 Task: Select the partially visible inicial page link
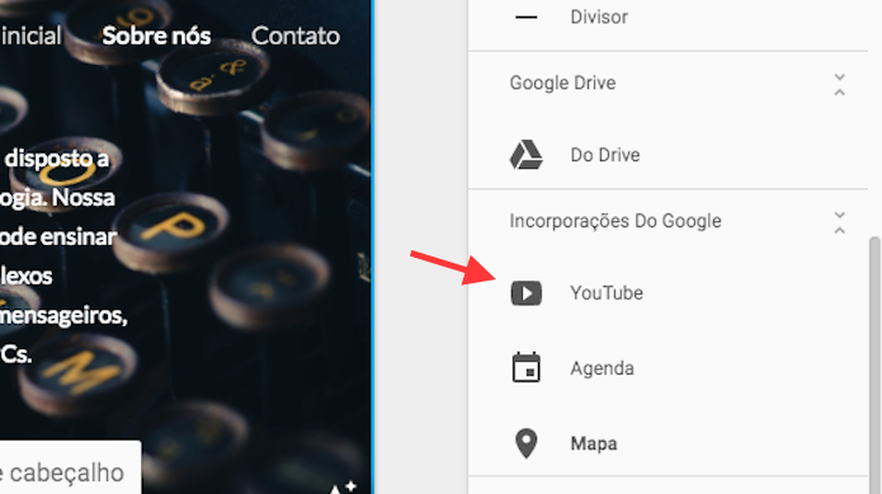tap(30, 36)
